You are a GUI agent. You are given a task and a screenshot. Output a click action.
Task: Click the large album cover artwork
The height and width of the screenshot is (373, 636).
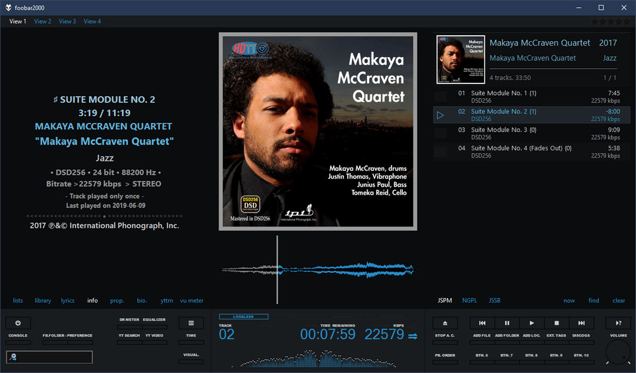pos(318,131)
